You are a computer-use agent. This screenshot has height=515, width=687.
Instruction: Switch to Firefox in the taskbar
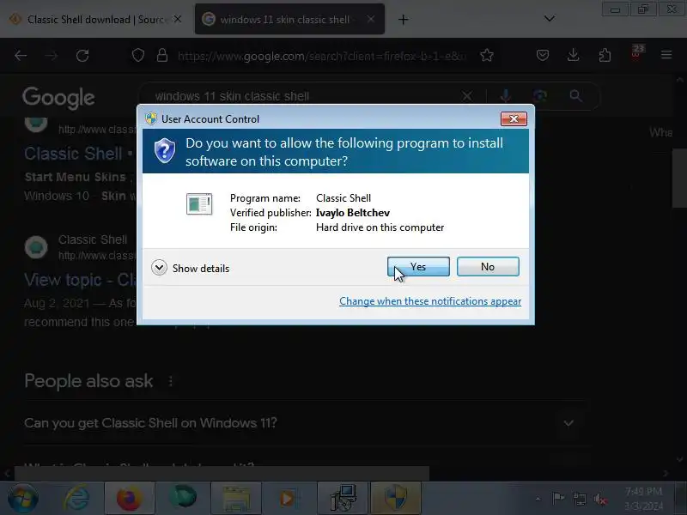click(x=130, y=499)
